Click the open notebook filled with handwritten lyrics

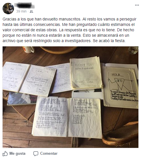[x=67, y=117]
